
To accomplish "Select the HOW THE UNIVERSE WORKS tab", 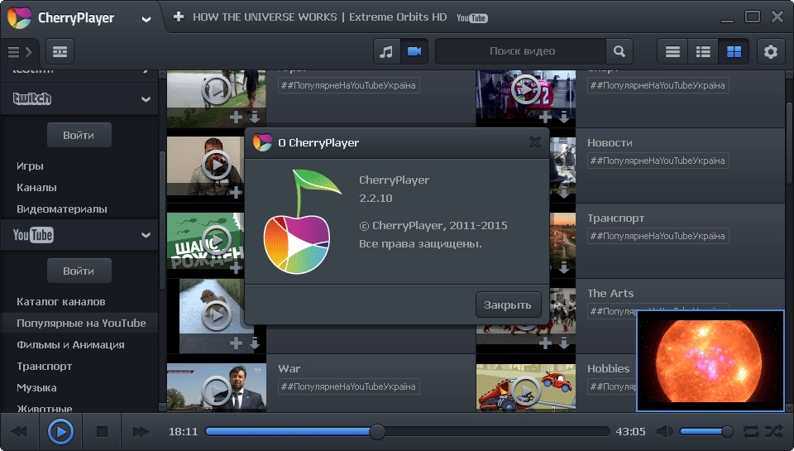I will point(319,17).
